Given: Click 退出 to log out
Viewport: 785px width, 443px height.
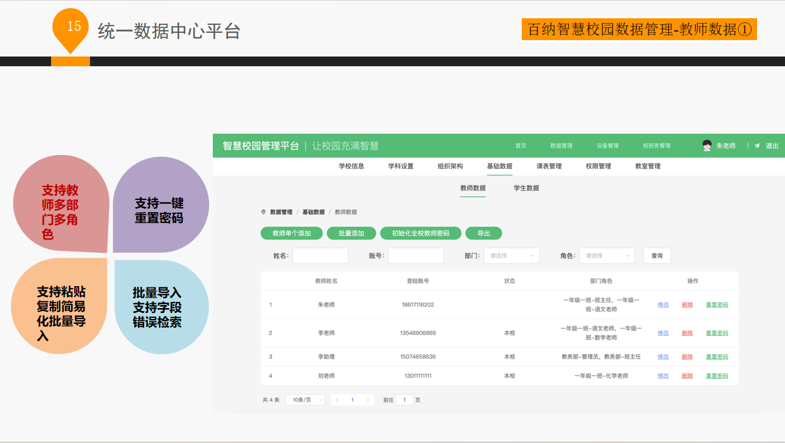Looking at the screenshot, I should [x=772, y=146].
